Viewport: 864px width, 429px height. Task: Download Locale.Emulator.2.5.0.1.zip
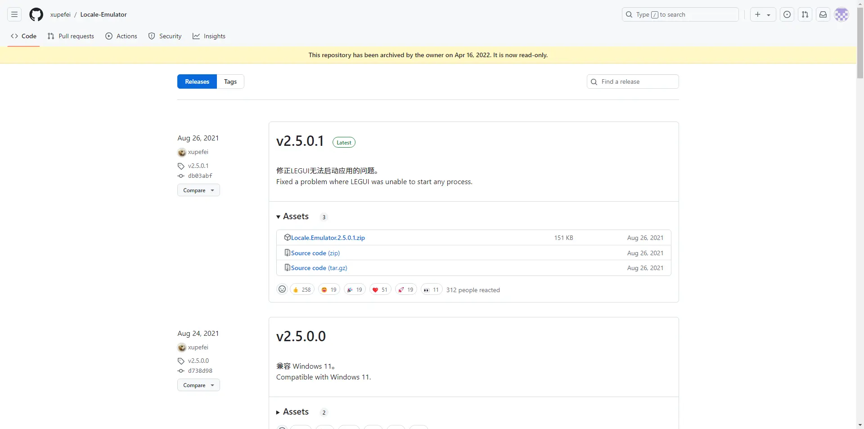(x=328, y=238)
